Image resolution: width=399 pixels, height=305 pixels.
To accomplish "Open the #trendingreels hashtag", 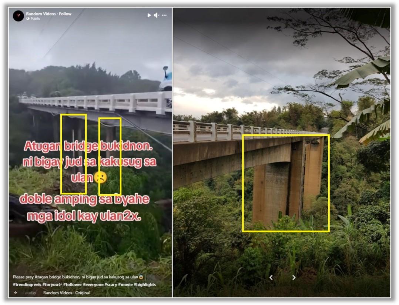I will [27, 285].
